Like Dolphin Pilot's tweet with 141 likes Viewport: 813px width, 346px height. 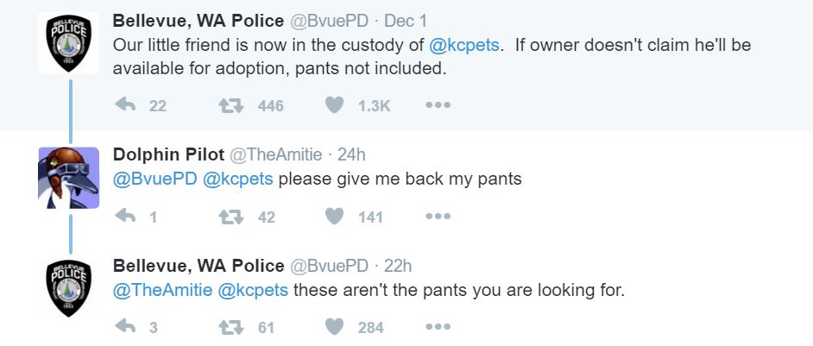click(334, 217)
